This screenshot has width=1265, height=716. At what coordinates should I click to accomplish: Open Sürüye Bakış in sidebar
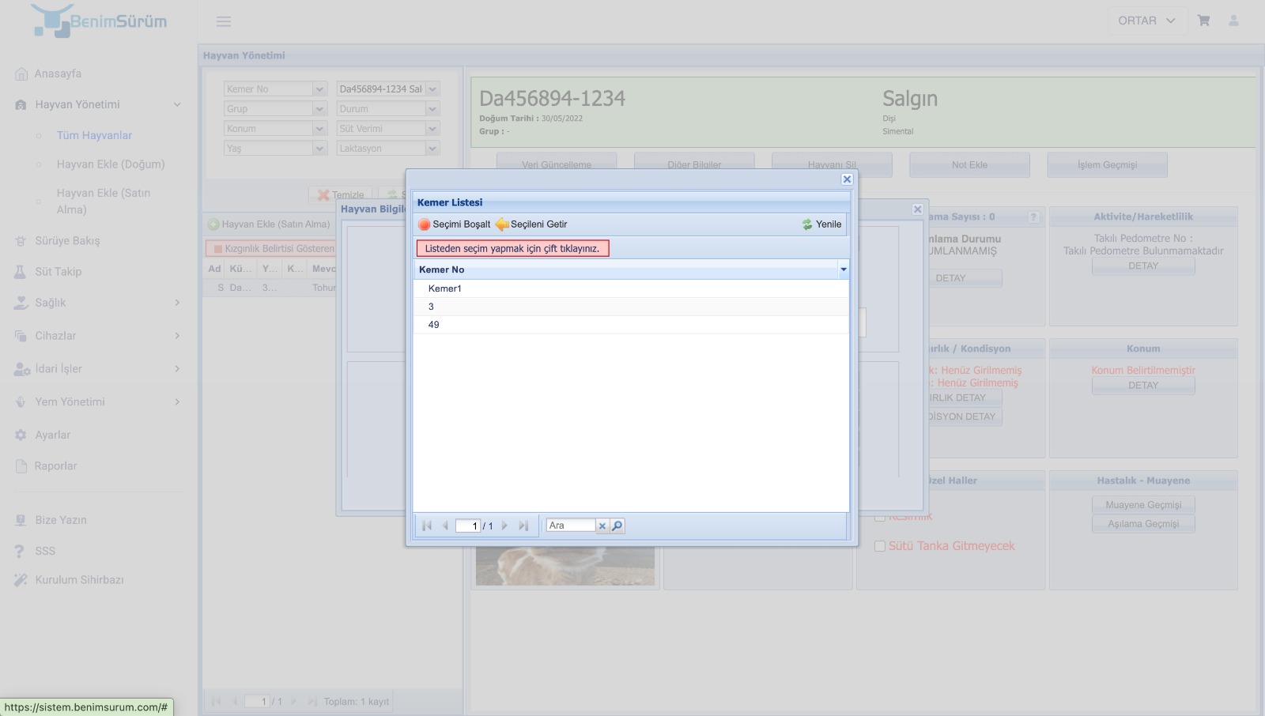pos(67,241)
